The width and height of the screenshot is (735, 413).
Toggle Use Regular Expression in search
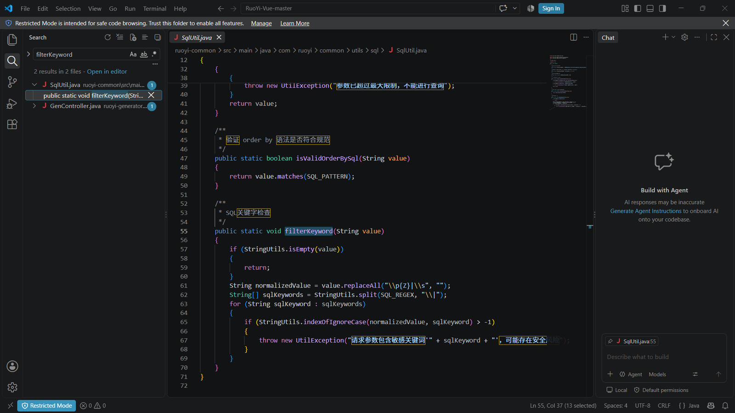[x=154, y=54]
